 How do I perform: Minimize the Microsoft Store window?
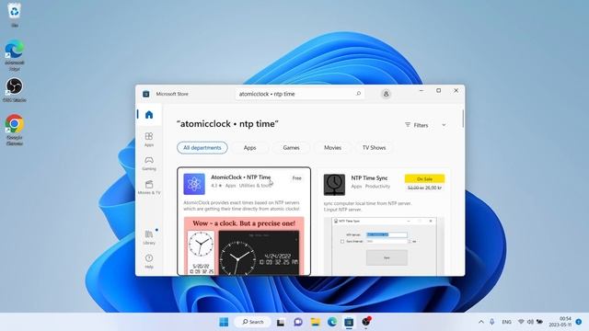tap(422, 91)
